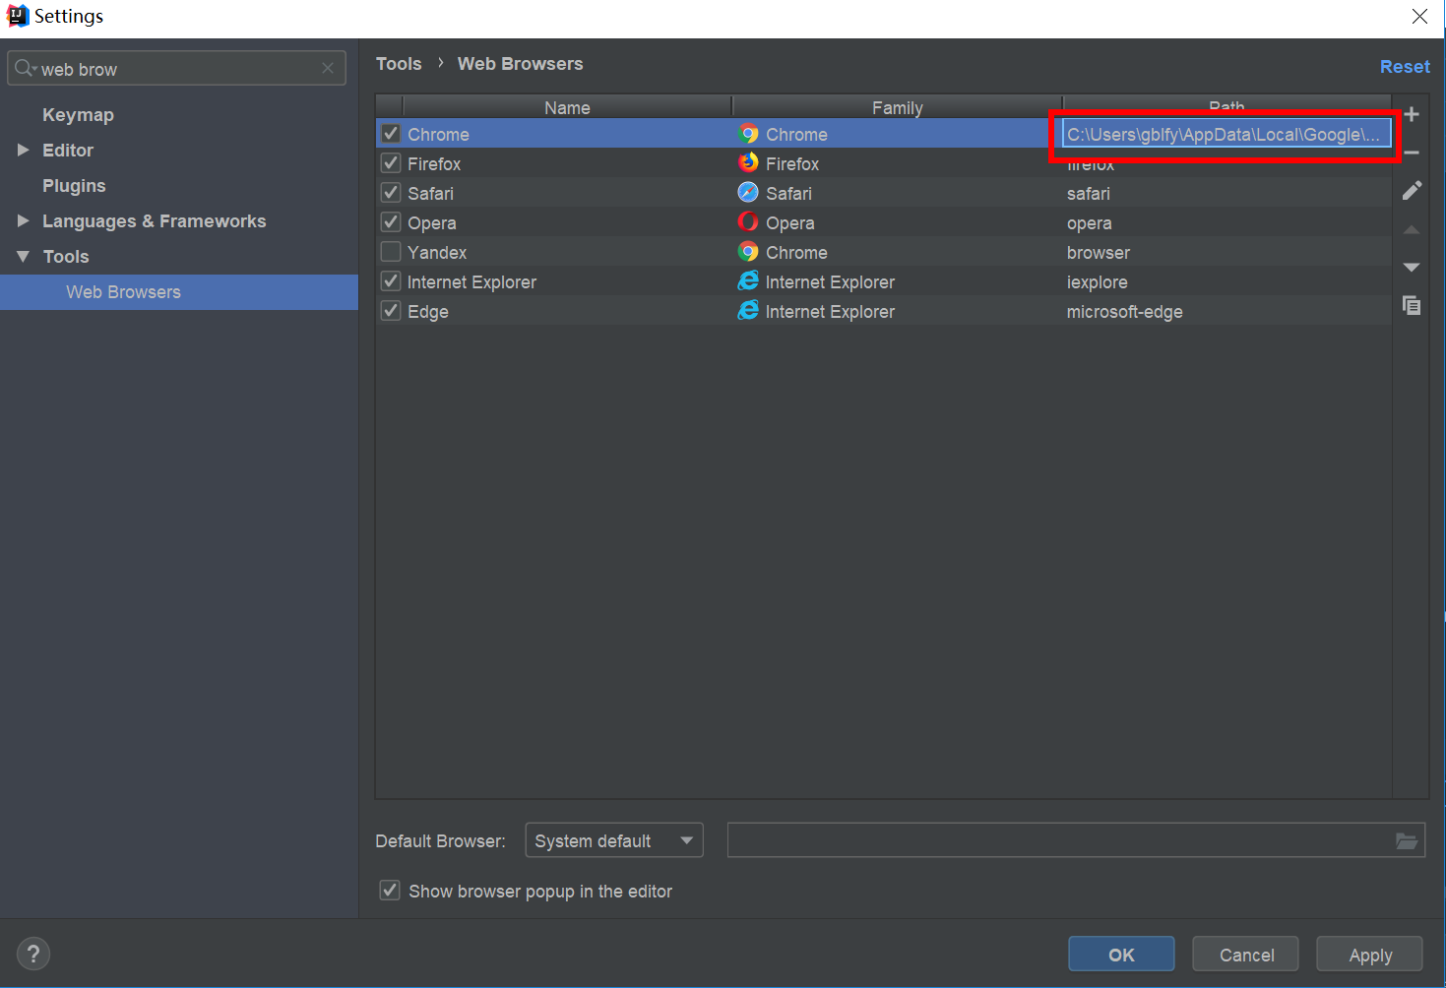Click Tools in the breadcrumb
Image resolution: width=1446 pixels, height=988 pixels.
click(x=399, y=64)
